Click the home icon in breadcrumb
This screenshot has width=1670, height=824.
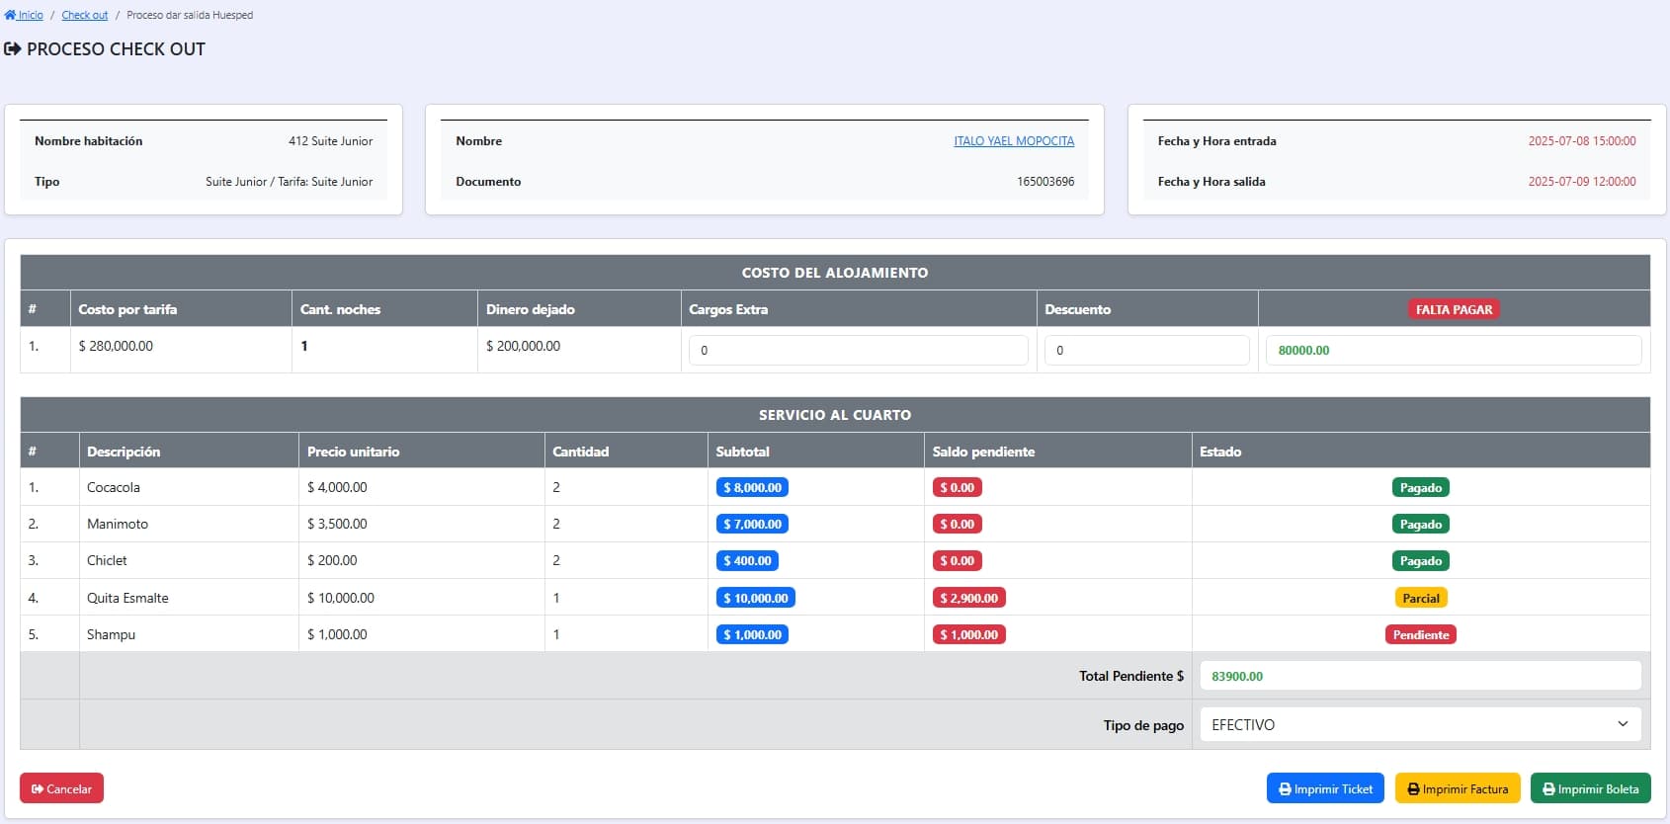11,15
